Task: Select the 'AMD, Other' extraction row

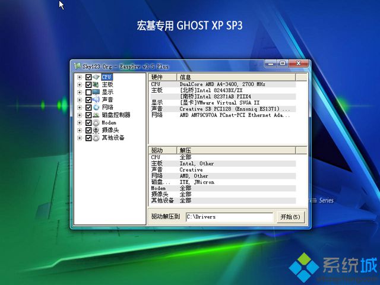Action: pyautogui.click(x=222, y=176)
